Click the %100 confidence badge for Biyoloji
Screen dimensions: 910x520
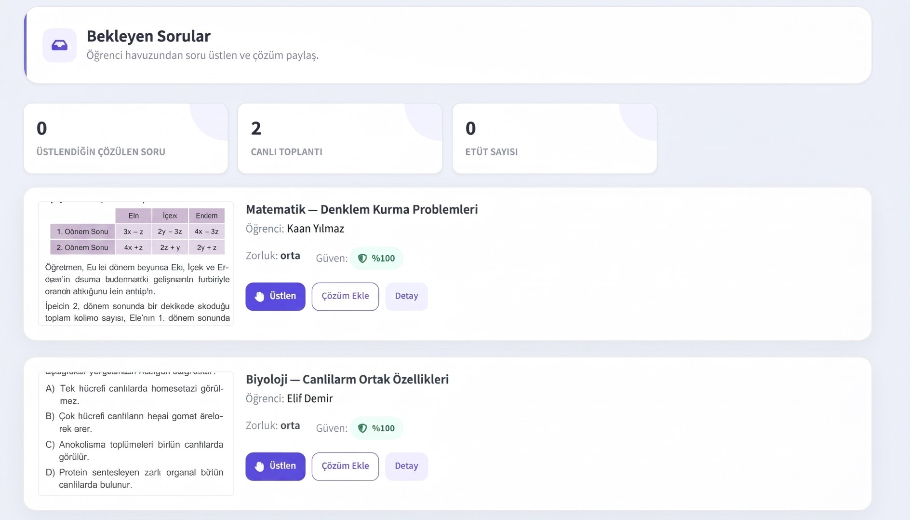[x=376, y=428]
